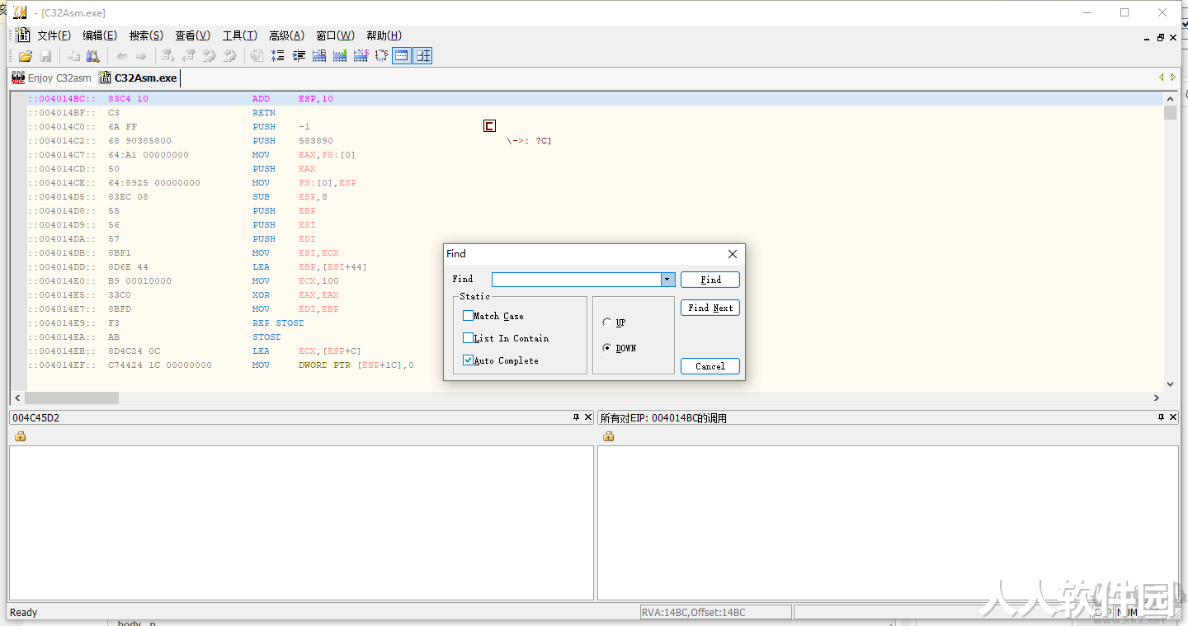Select the row with XOR EAX,EAX

[x=595, y=294]
